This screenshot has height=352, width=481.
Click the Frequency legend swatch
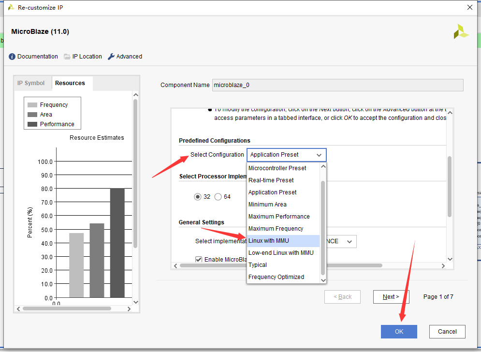32,105
